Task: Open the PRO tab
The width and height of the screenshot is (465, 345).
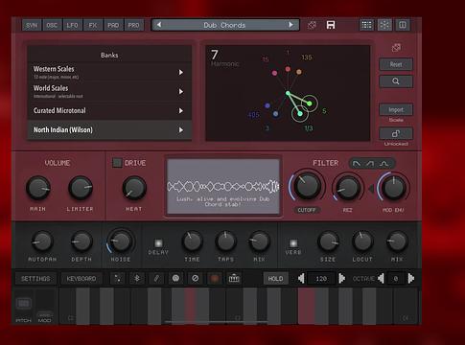Action: click(x=133, y=25)
